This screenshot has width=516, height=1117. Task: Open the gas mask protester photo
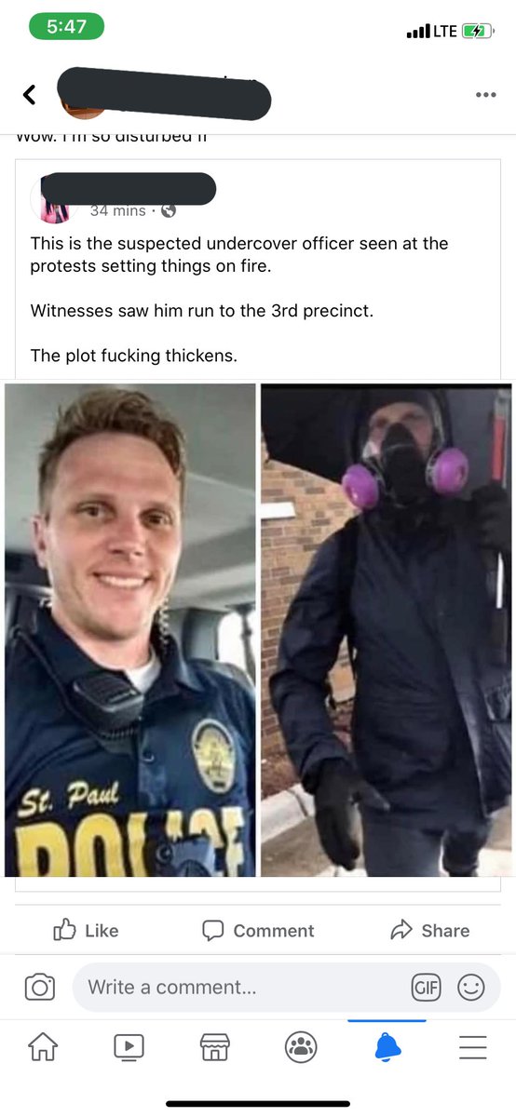click(x=386, y=630)
